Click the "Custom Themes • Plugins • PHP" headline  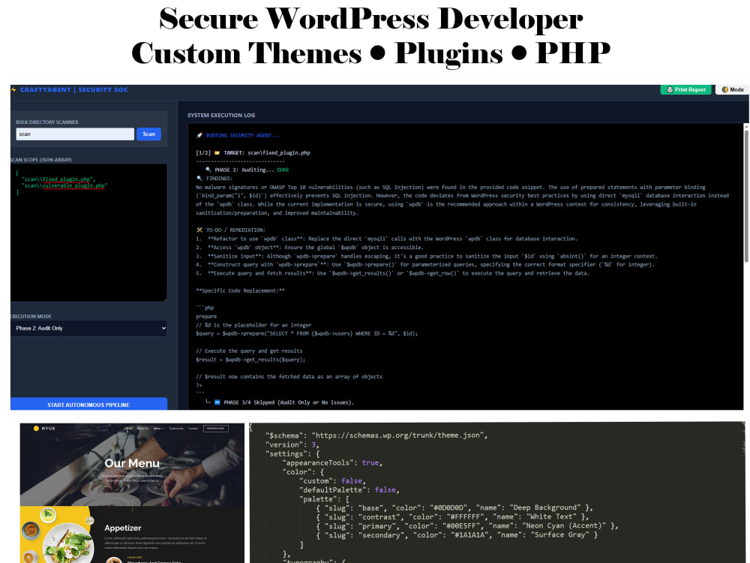[x=370, y=53]
